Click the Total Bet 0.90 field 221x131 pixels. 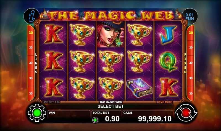[x=106, y=117]
